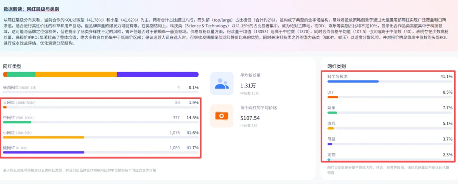
Task: Click the 中位数 1370 text
Action: [250, 93]
